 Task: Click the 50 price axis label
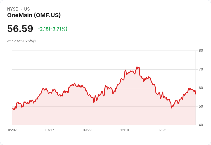tap(201, 106)
